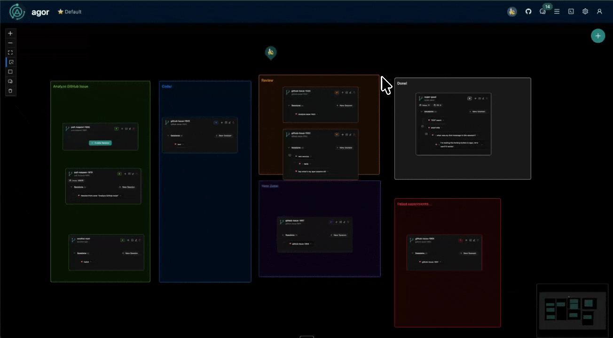Image resolution: width=613 pixels, height=338 pixels.
Task: Click the zoom-in plus icon in the left toolbar
Action: pyautogui.click(x=10, y=33)
